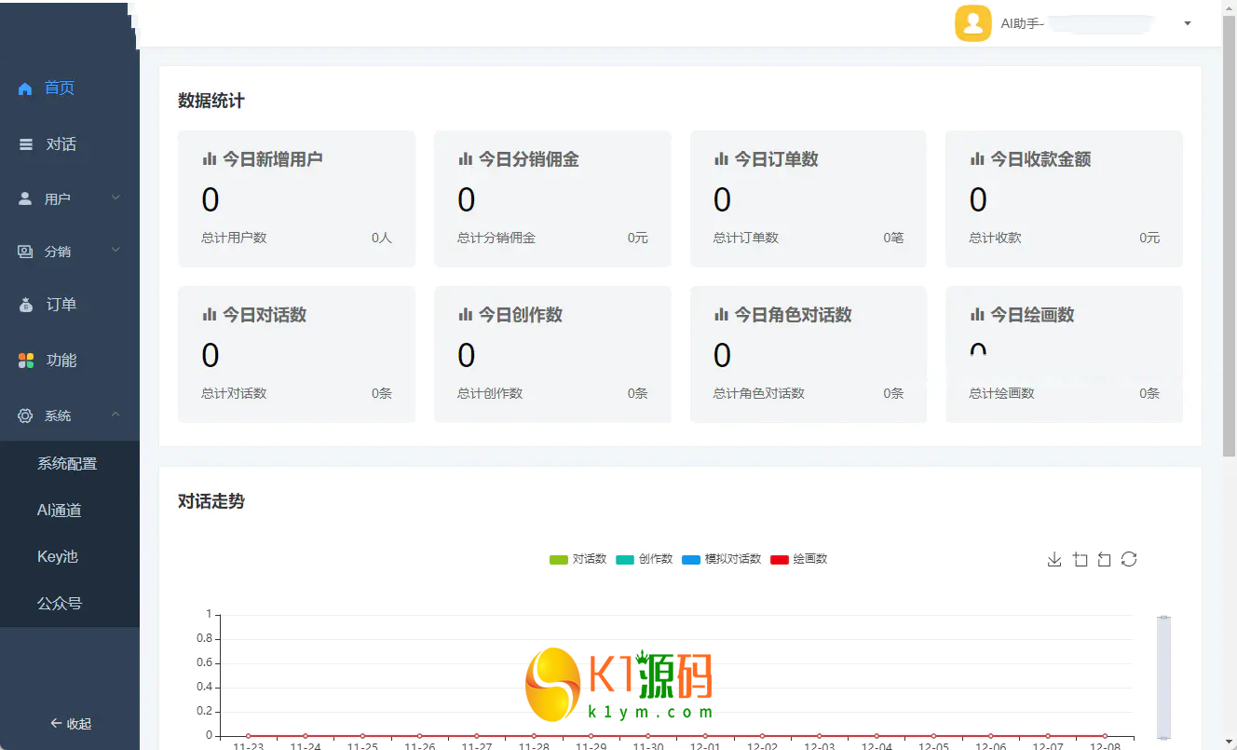Open the 订单 money bag icon
The width and height of the screenshot is (1237, 750).
point(26,305)
